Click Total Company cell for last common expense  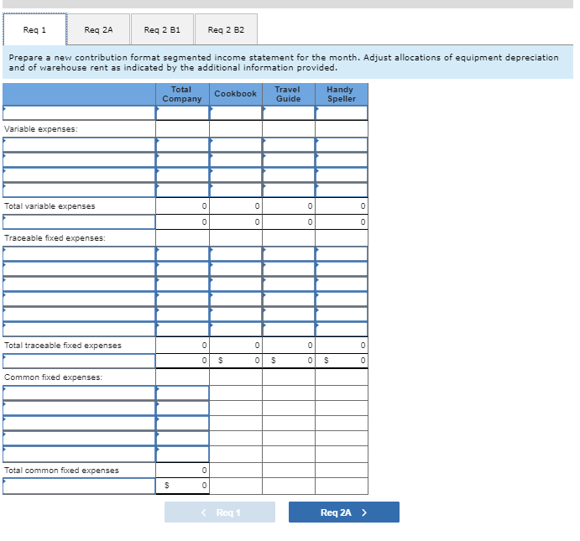coord(183,454)
